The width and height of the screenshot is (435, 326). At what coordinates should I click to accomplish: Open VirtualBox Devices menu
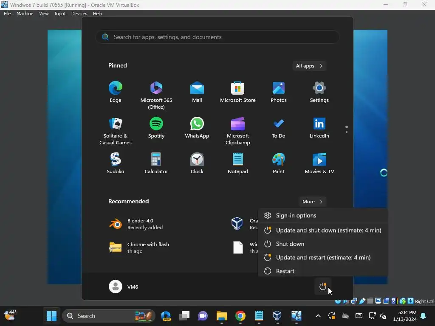79,14
